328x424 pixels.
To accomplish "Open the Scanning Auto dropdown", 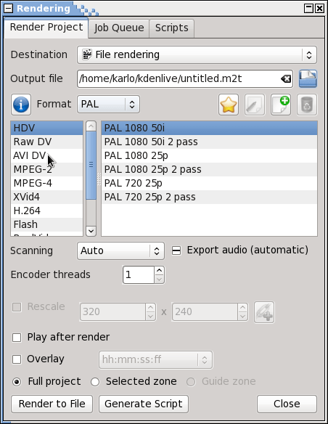I will [120, 250].
